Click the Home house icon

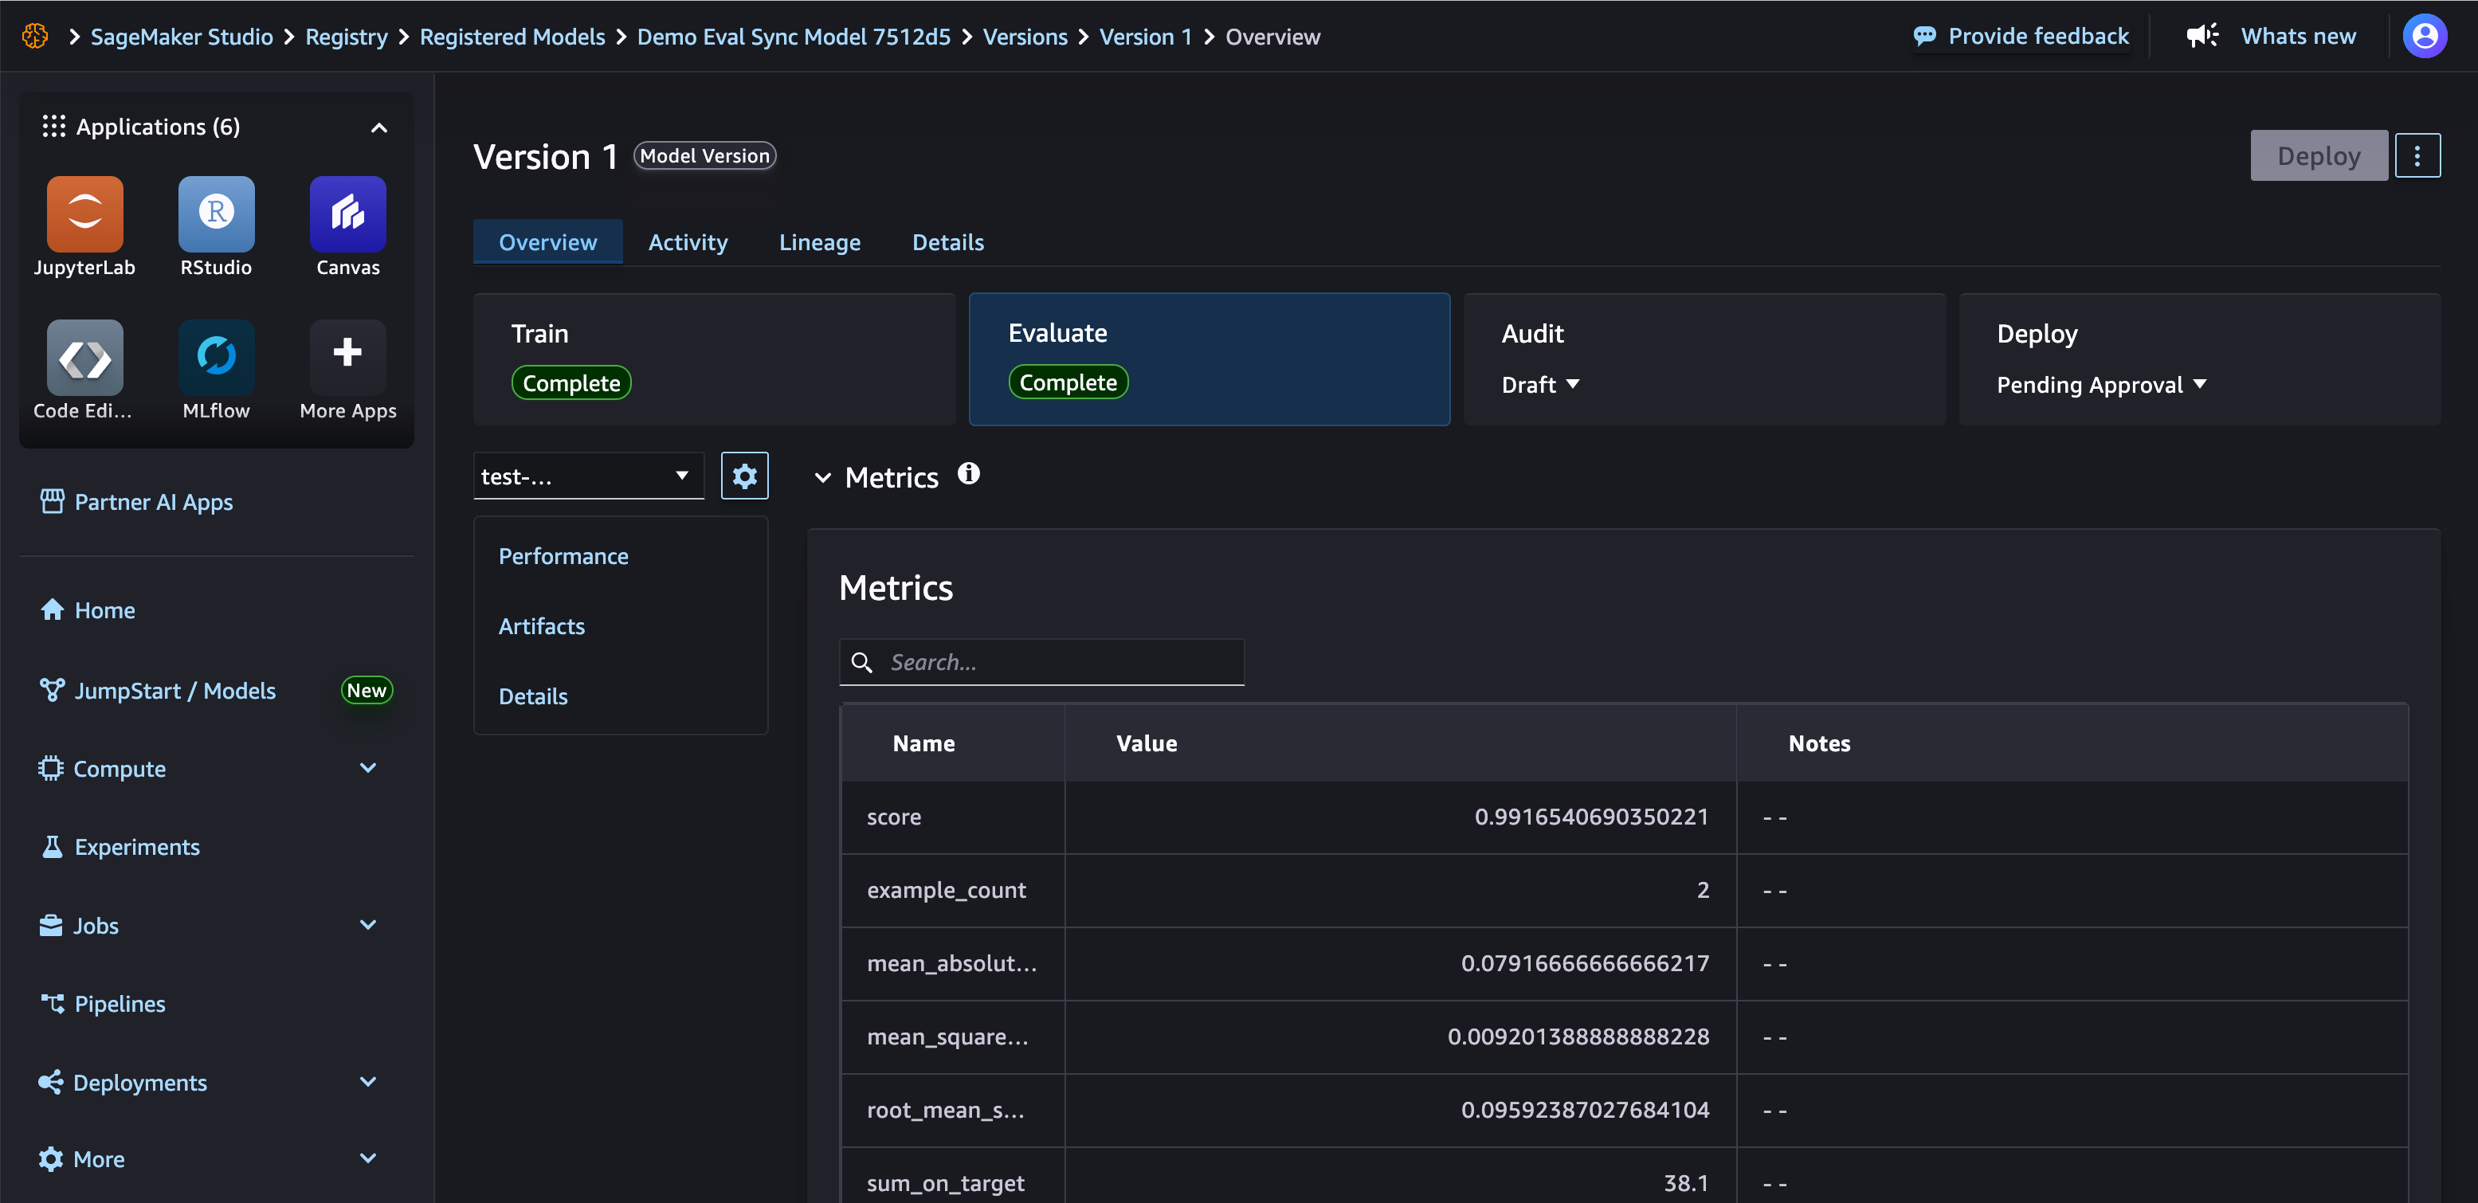pyautogui.click(x=52, y=609)
